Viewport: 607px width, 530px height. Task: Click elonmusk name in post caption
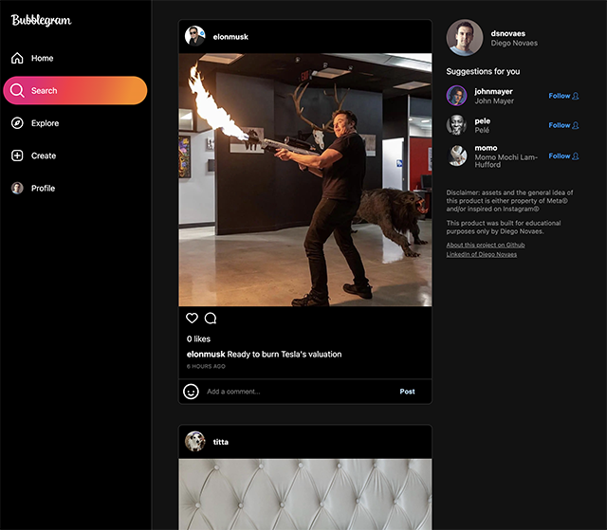coord(206,354)
